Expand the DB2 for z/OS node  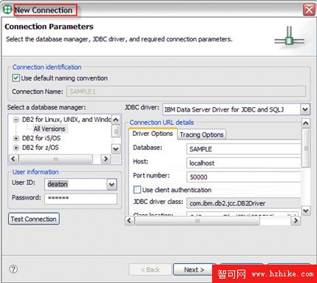point(16,148)
